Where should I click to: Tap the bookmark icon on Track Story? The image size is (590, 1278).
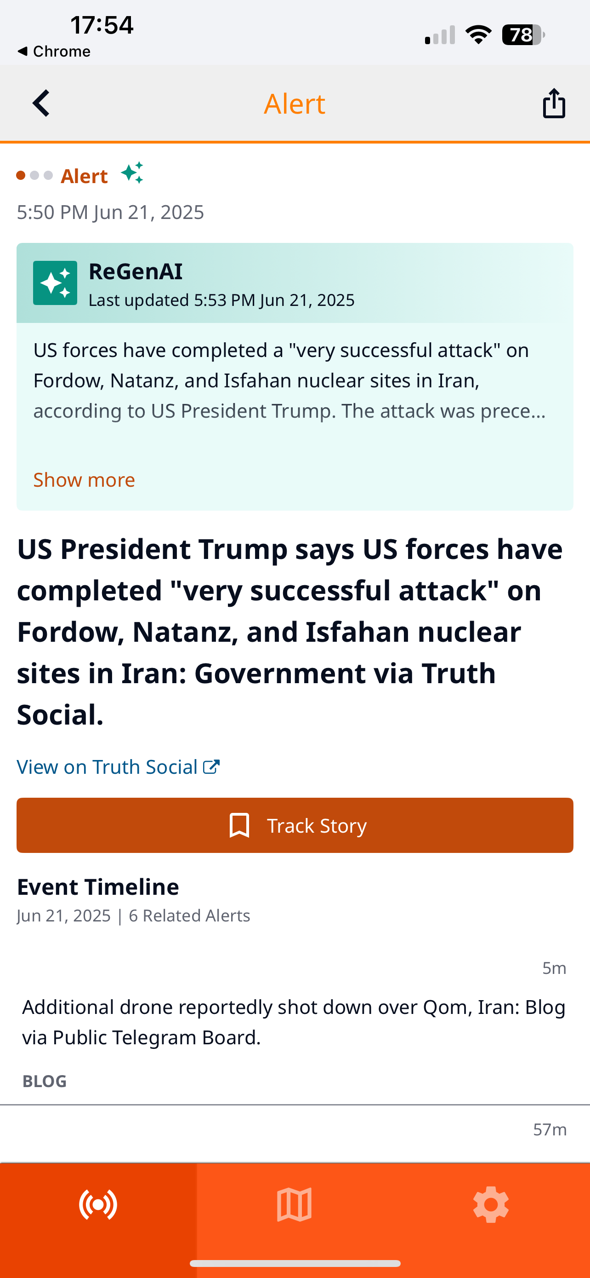[239, 825]
